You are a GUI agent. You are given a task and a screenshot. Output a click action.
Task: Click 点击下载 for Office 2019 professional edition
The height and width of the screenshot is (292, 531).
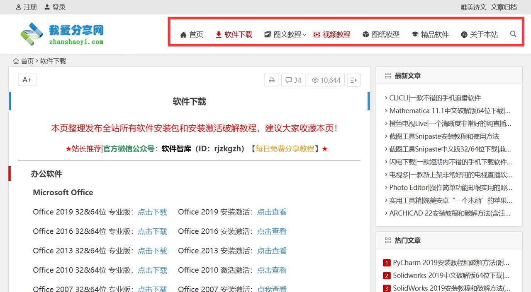(x=152, y=212)
